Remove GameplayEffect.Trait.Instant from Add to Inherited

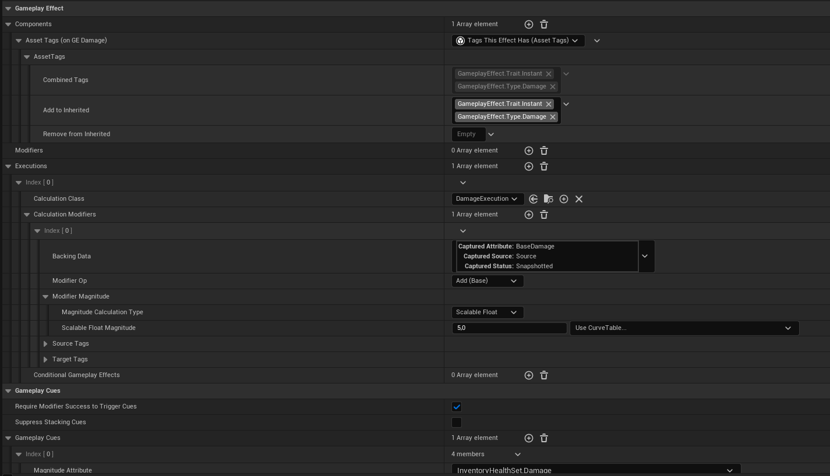coord(548,104)
